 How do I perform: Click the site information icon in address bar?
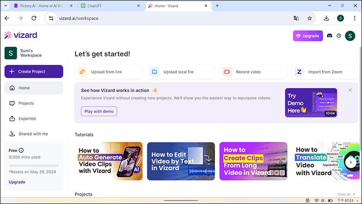pyautogui.click(x=51, y=18)
